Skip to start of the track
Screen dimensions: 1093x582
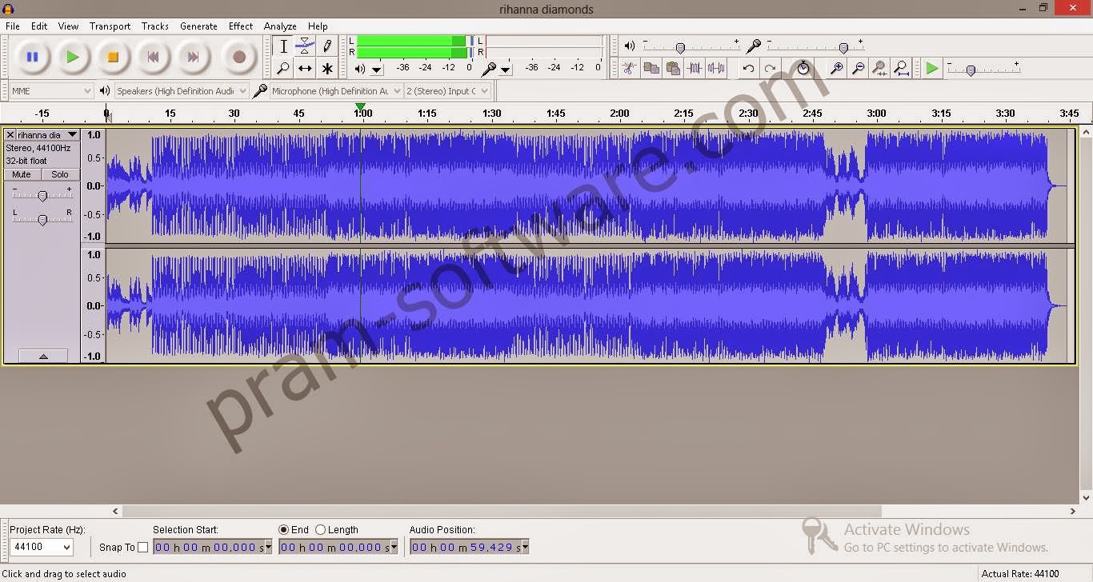(x=153, y=57)
